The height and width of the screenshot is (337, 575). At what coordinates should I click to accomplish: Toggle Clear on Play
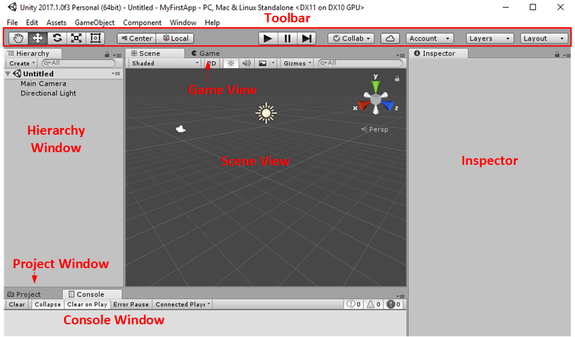pyautogui.click(x=87, y=304)
